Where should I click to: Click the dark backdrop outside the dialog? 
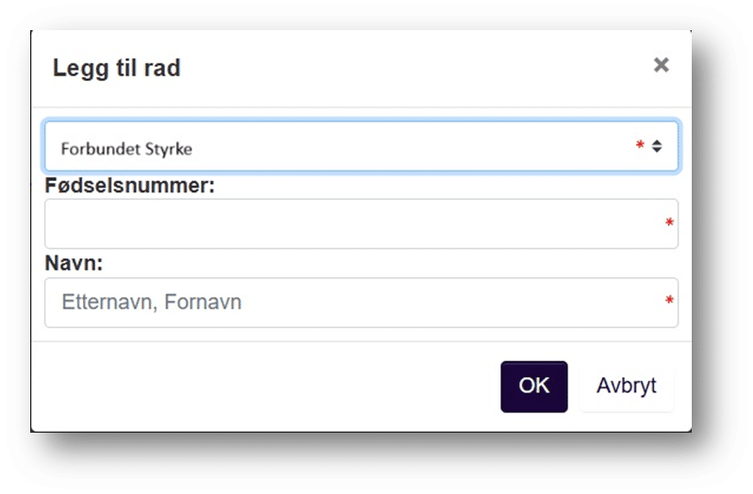point(14,245)
